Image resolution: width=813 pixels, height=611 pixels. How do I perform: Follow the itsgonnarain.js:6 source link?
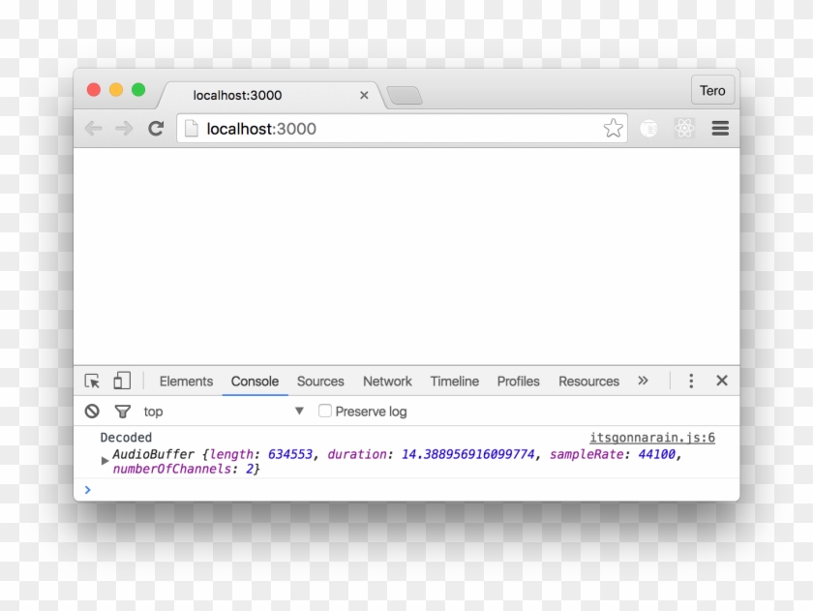click(652, 437)
